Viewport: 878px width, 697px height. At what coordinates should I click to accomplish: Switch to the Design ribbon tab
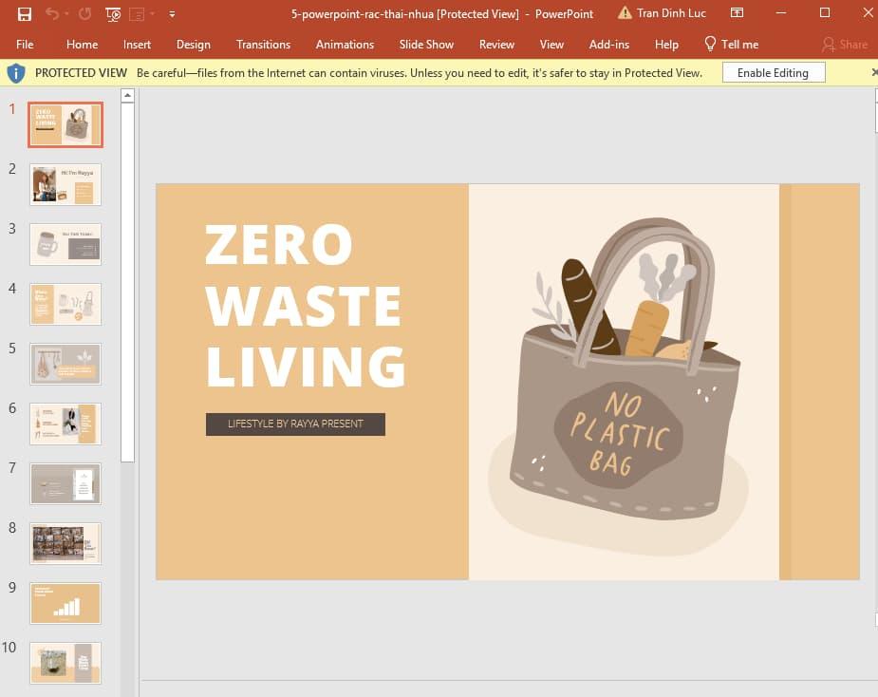point(194,44)
